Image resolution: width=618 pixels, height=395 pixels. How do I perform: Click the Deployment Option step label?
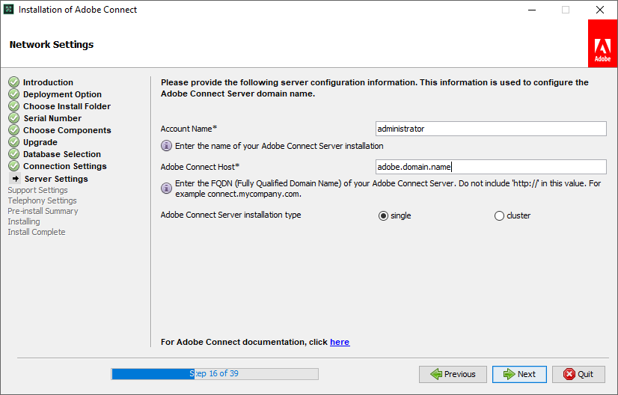click(62, 94)
